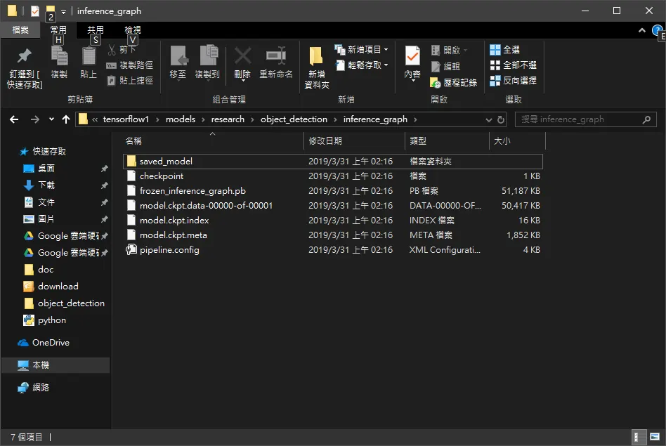Viewport: 666px width, 446px height.
Task: Open the 檔案 ribbon tab
Action: [20, 29]
